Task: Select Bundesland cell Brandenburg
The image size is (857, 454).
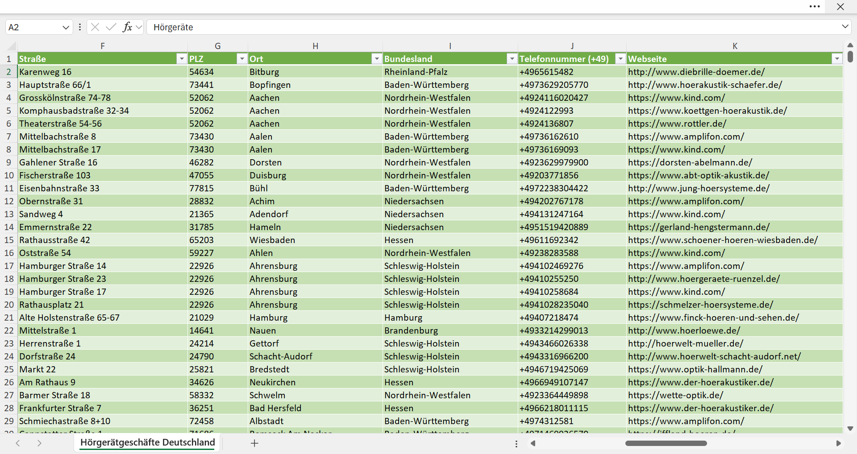Action: click(450, 330)
